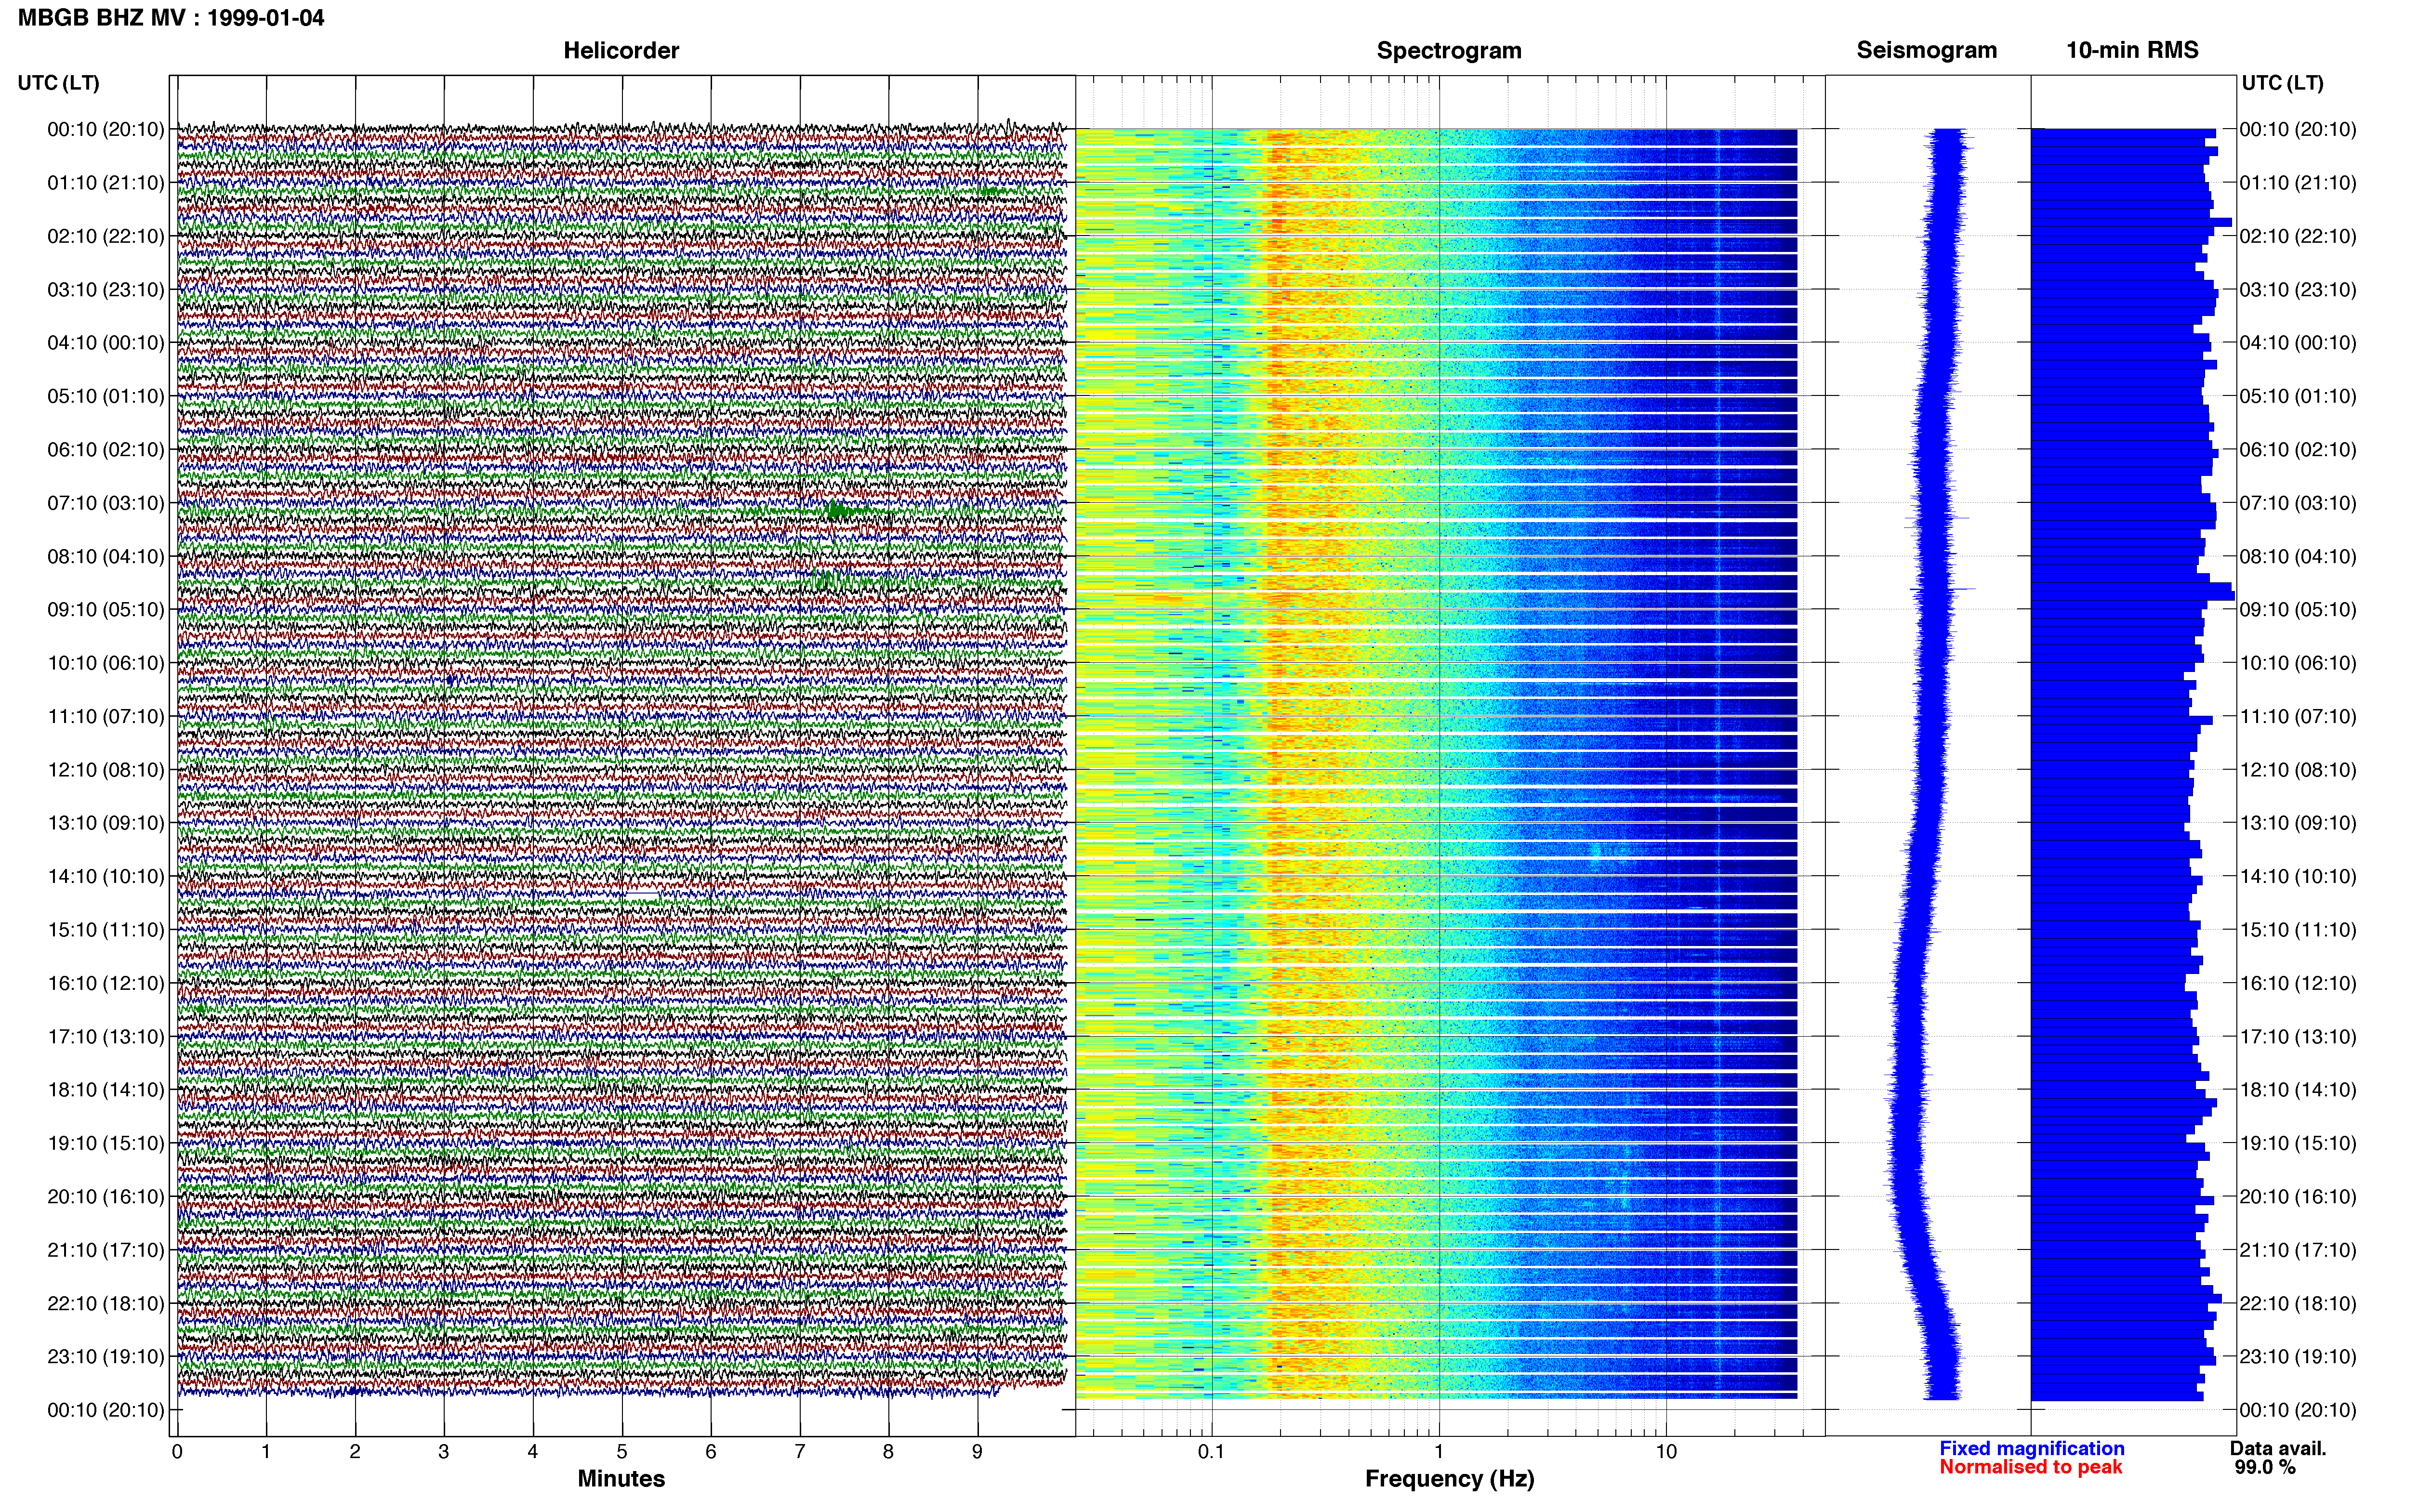Click minute tick label 0 on helicorder axis
This screenshot has width=2418, height=1512.
[x=177, y=1452]
